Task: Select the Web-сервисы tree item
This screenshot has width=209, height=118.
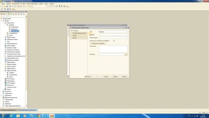Action: click(11, 81)
